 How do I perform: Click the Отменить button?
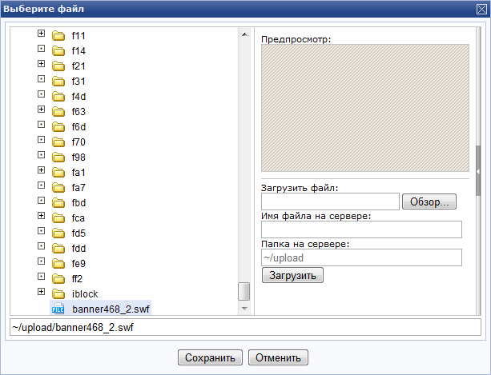278,357
